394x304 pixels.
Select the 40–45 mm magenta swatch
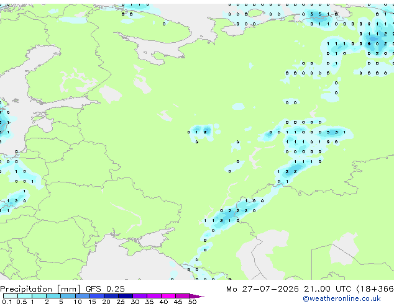[x=168, y=296]
